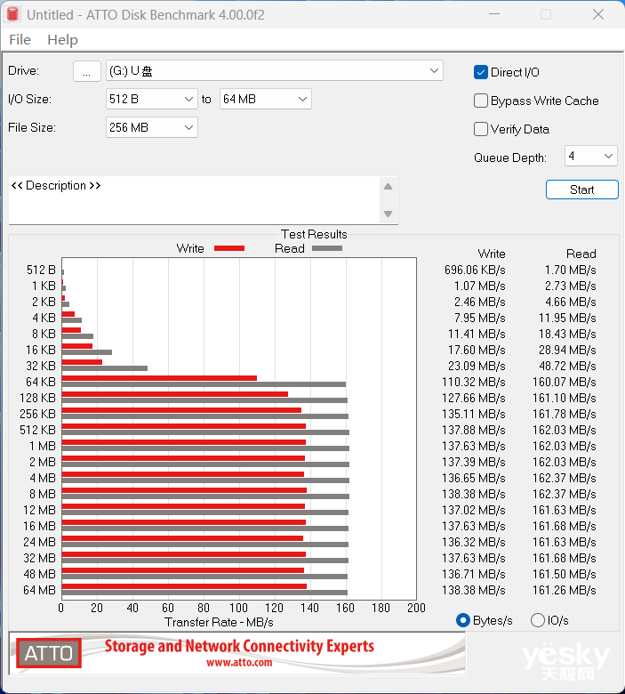Click the red Write legend swatch
The image size is (625, 694).
pos(229,248)
